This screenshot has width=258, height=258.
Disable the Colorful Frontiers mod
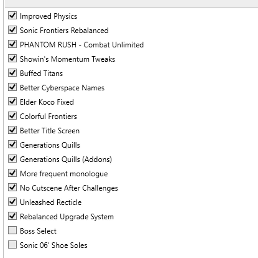pyautogui.click(x=12, y=116)
